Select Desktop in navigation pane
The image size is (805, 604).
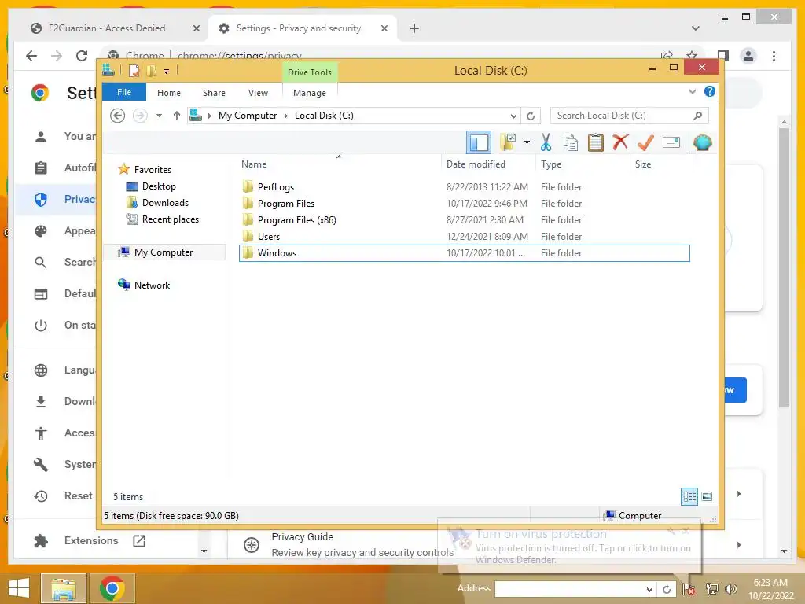[159, 186]
